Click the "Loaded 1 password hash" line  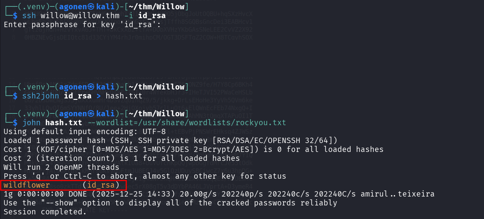pos(54,141)
